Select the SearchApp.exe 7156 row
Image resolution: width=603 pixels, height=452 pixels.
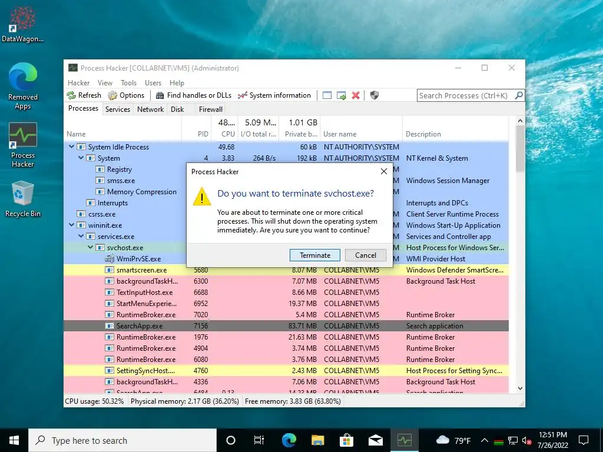286,325
